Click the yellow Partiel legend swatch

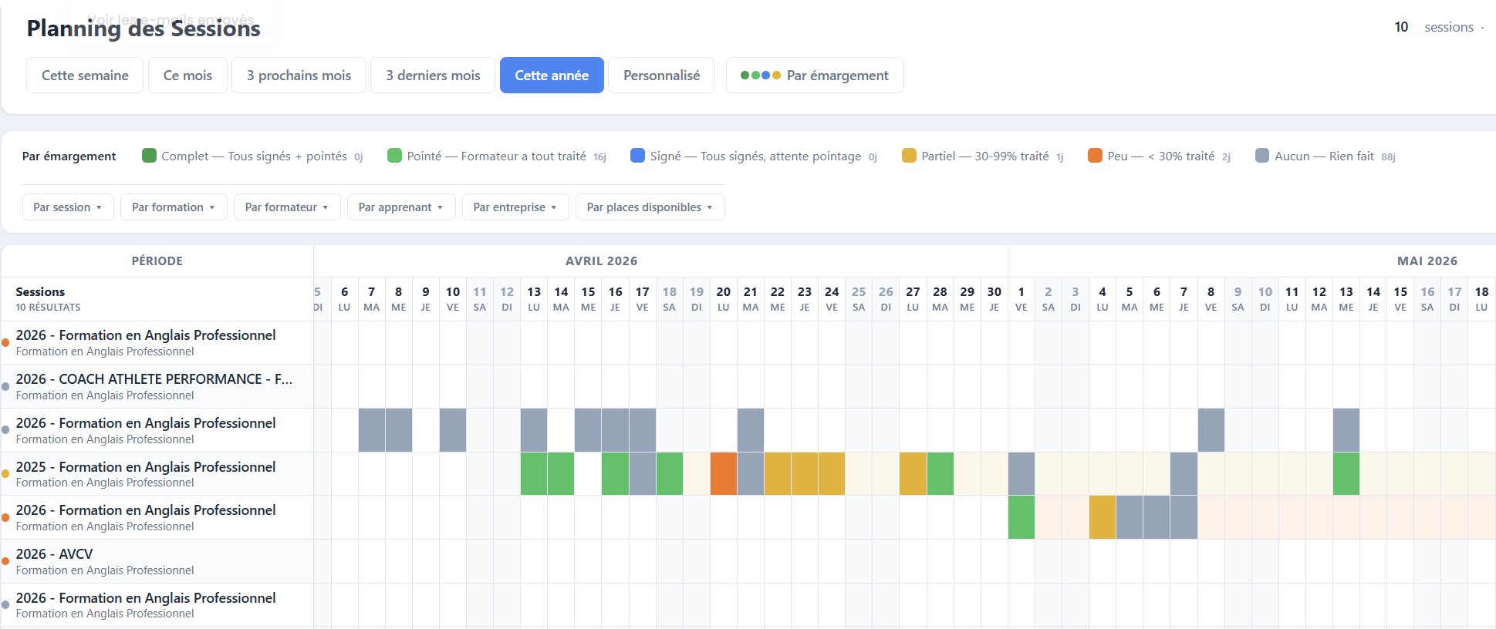tap(909, 156)
